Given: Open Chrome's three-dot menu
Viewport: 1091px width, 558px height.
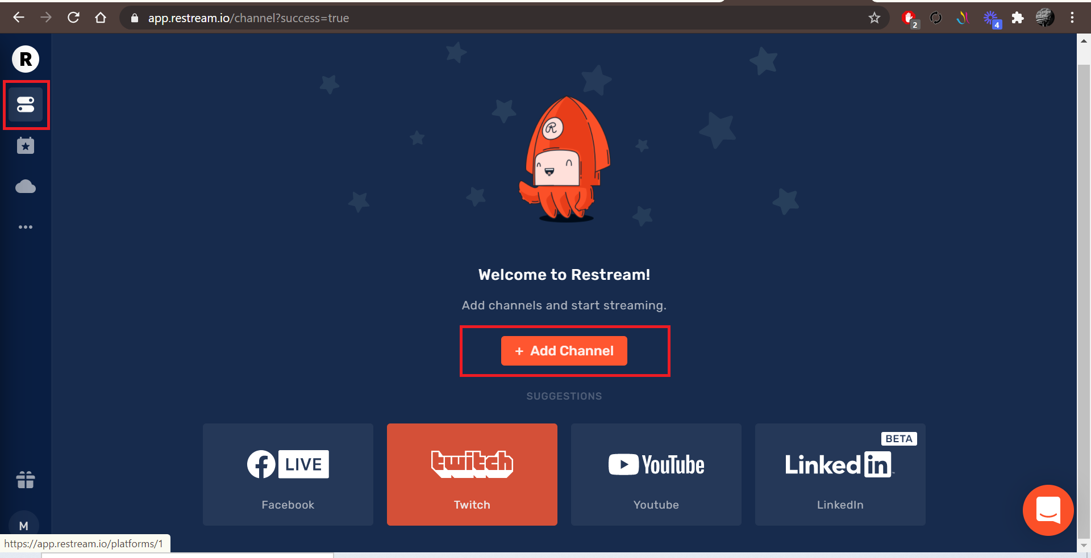Looking at the screenshot, I should click(1072, 18).
